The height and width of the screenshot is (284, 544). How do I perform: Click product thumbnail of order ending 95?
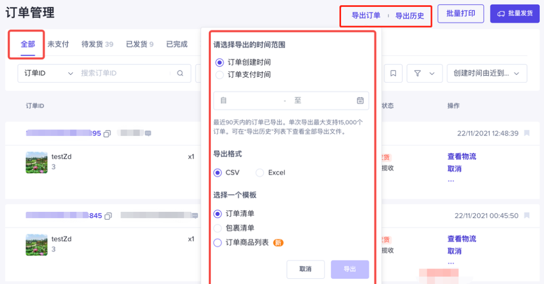click(x=37, y=162)
